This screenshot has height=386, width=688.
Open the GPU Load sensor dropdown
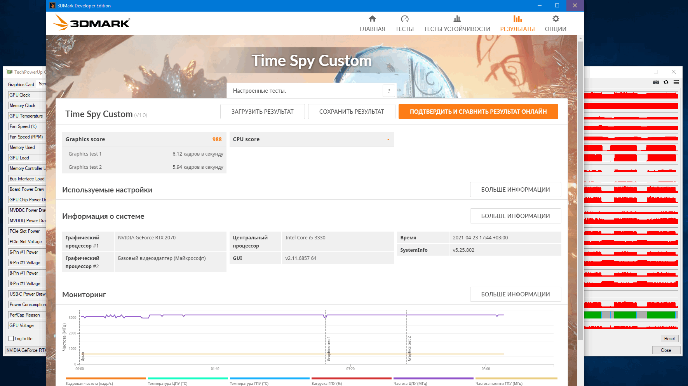point(27,158)
